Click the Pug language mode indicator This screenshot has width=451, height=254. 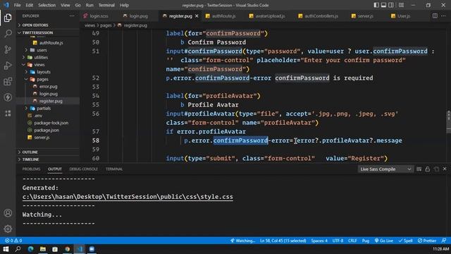(x=366, y=241)
